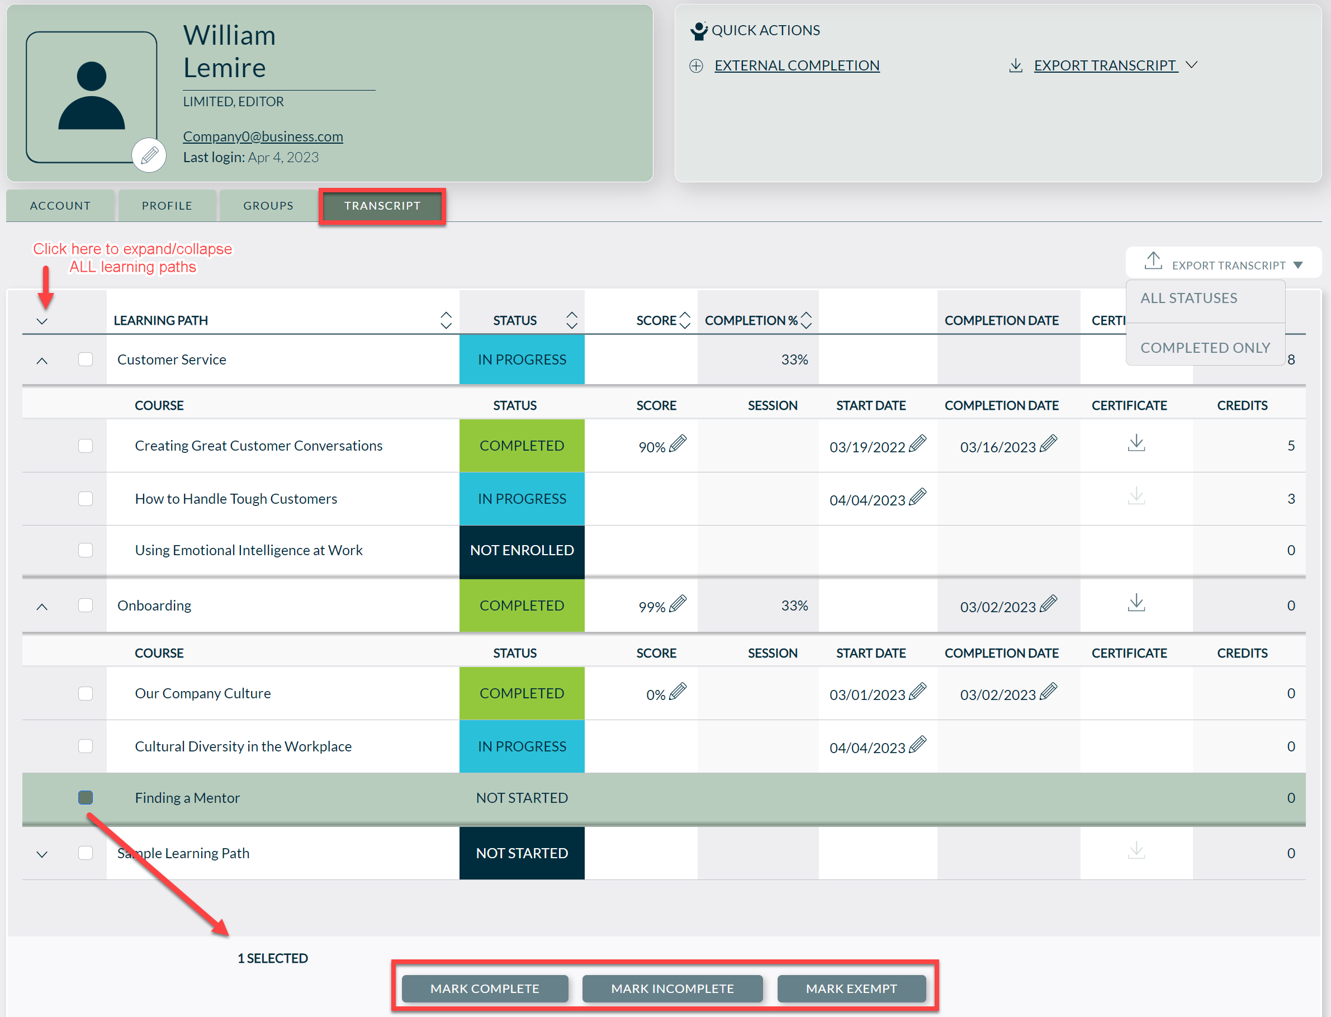Image resolution: width=1331 pixels, height=1017 pixels.
Task: Go to the Groups tab
Action: point(268,206)
